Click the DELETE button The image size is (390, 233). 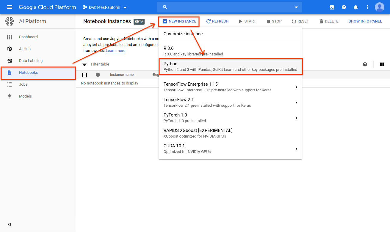click(x=329, y=21)
